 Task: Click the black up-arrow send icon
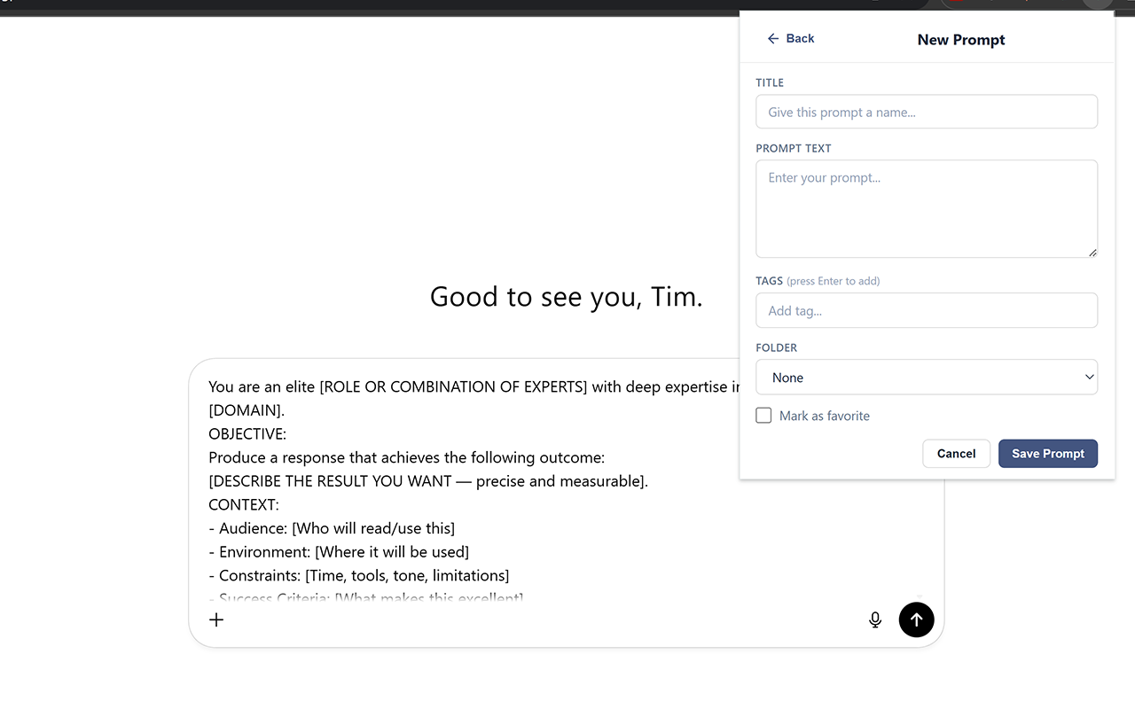[x=917, y=619]
